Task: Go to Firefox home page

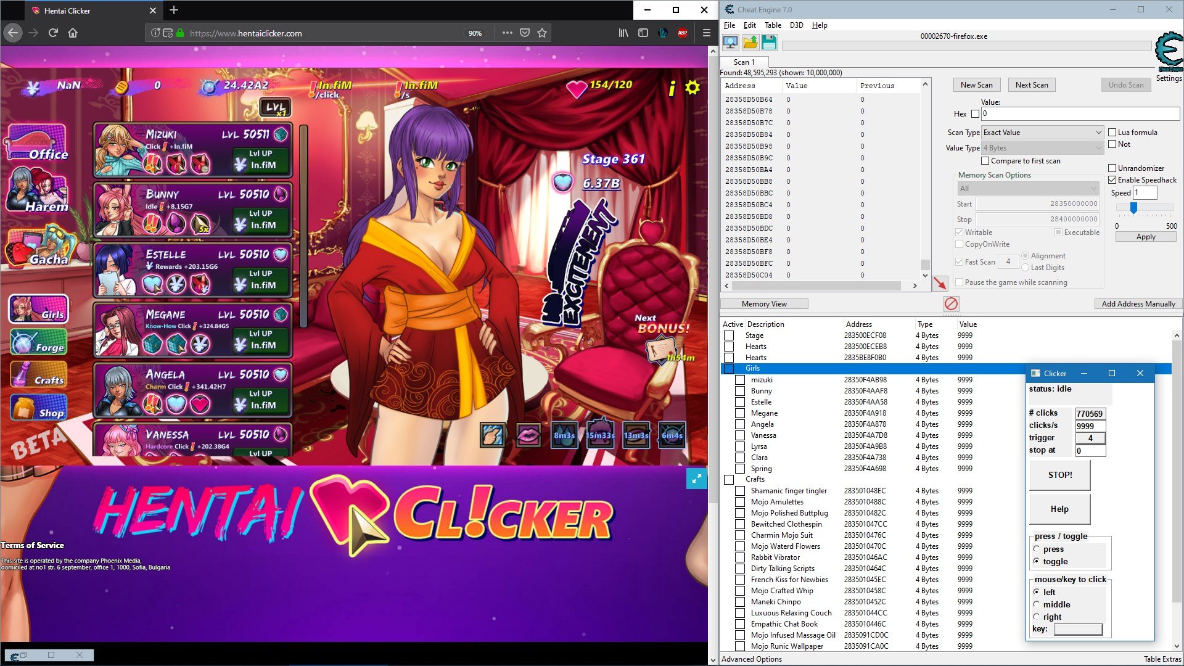Action: pyautogui.click(x=73, y=33)
